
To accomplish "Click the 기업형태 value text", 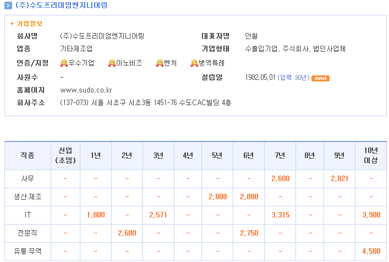I will point(295,48).
